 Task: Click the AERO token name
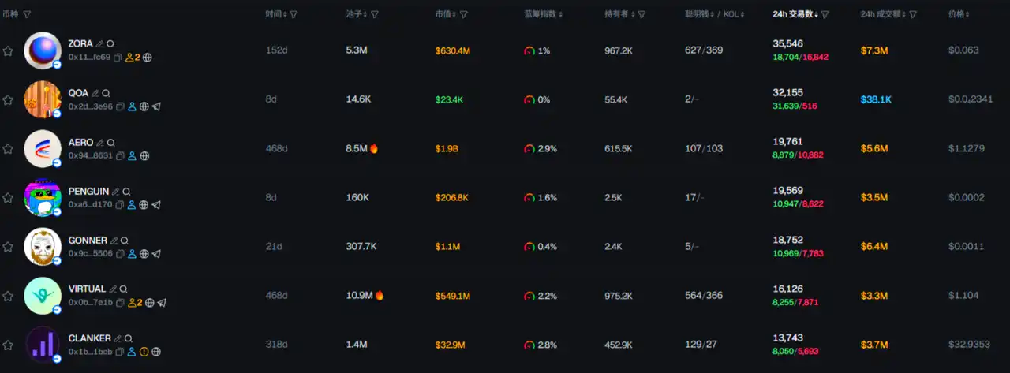pyautogui.click(x=80, y=143)
